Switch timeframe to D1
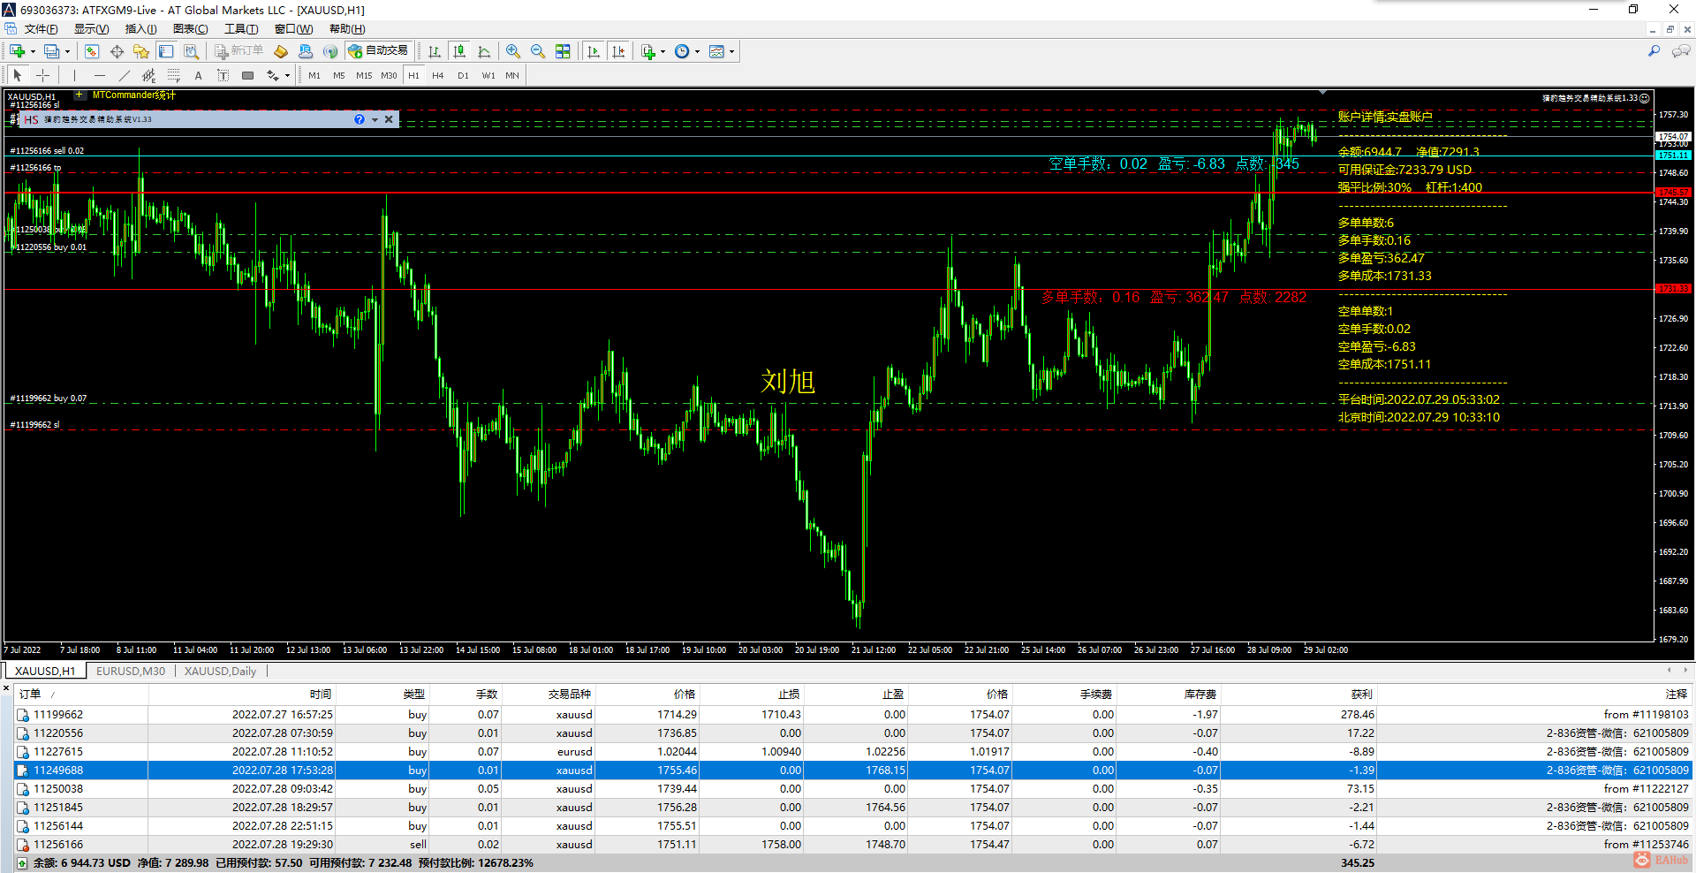Viewport: 1696px width, 873px height. (463, 76)
